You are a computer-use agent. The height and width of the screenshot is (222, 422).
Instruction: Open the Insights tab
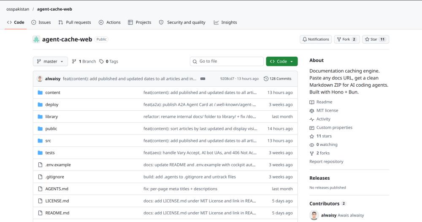(x=225, y=22)
